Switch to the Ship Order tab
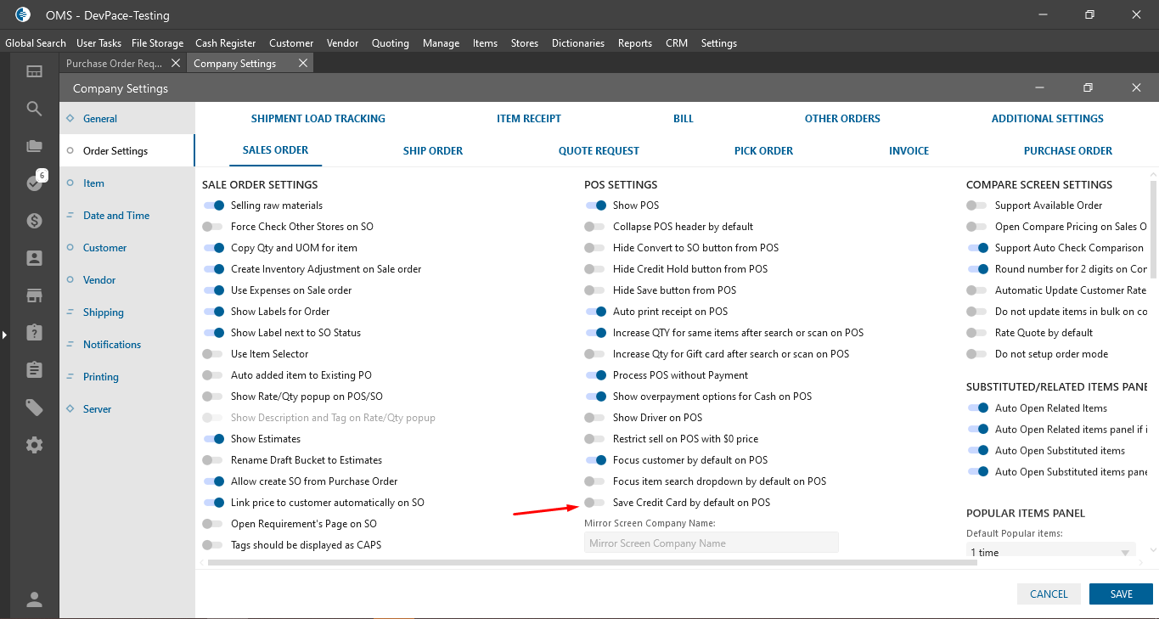This screenshot has height=619, width=1159. [x=433, y=151]
